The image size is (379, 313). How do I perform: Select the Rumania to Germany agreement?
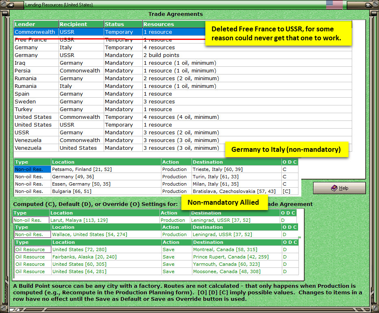(x=183, y=79)
